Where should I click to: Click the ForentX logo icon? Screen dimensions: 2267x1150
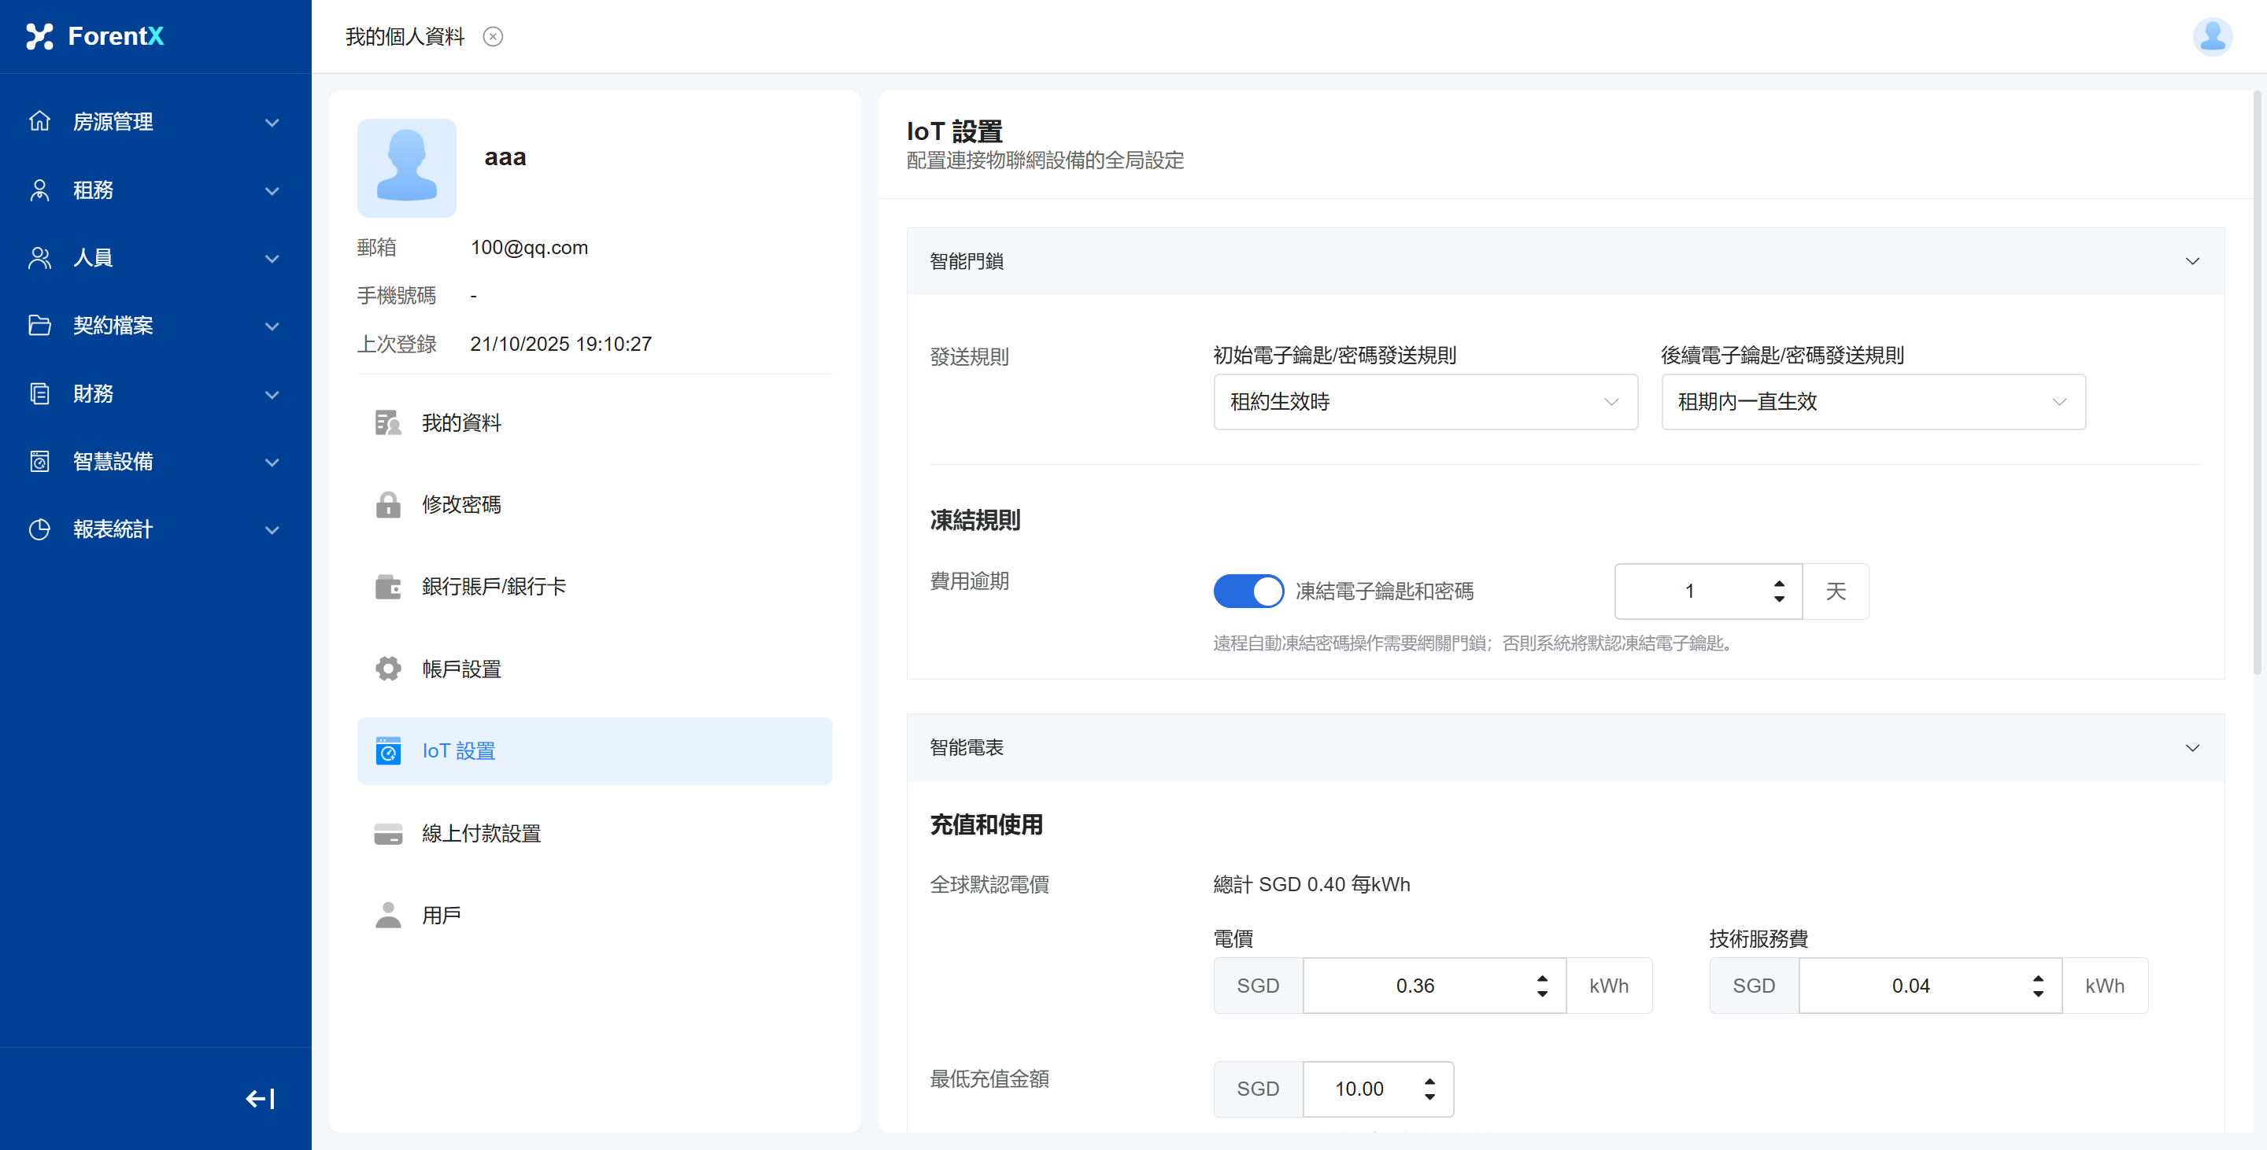(39, 36)
